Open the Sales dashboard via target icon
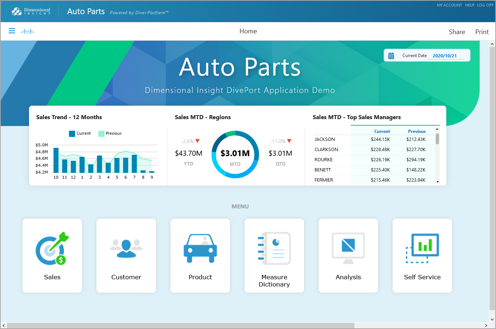The width and height of the screenshot is (496, 329). 52,248
